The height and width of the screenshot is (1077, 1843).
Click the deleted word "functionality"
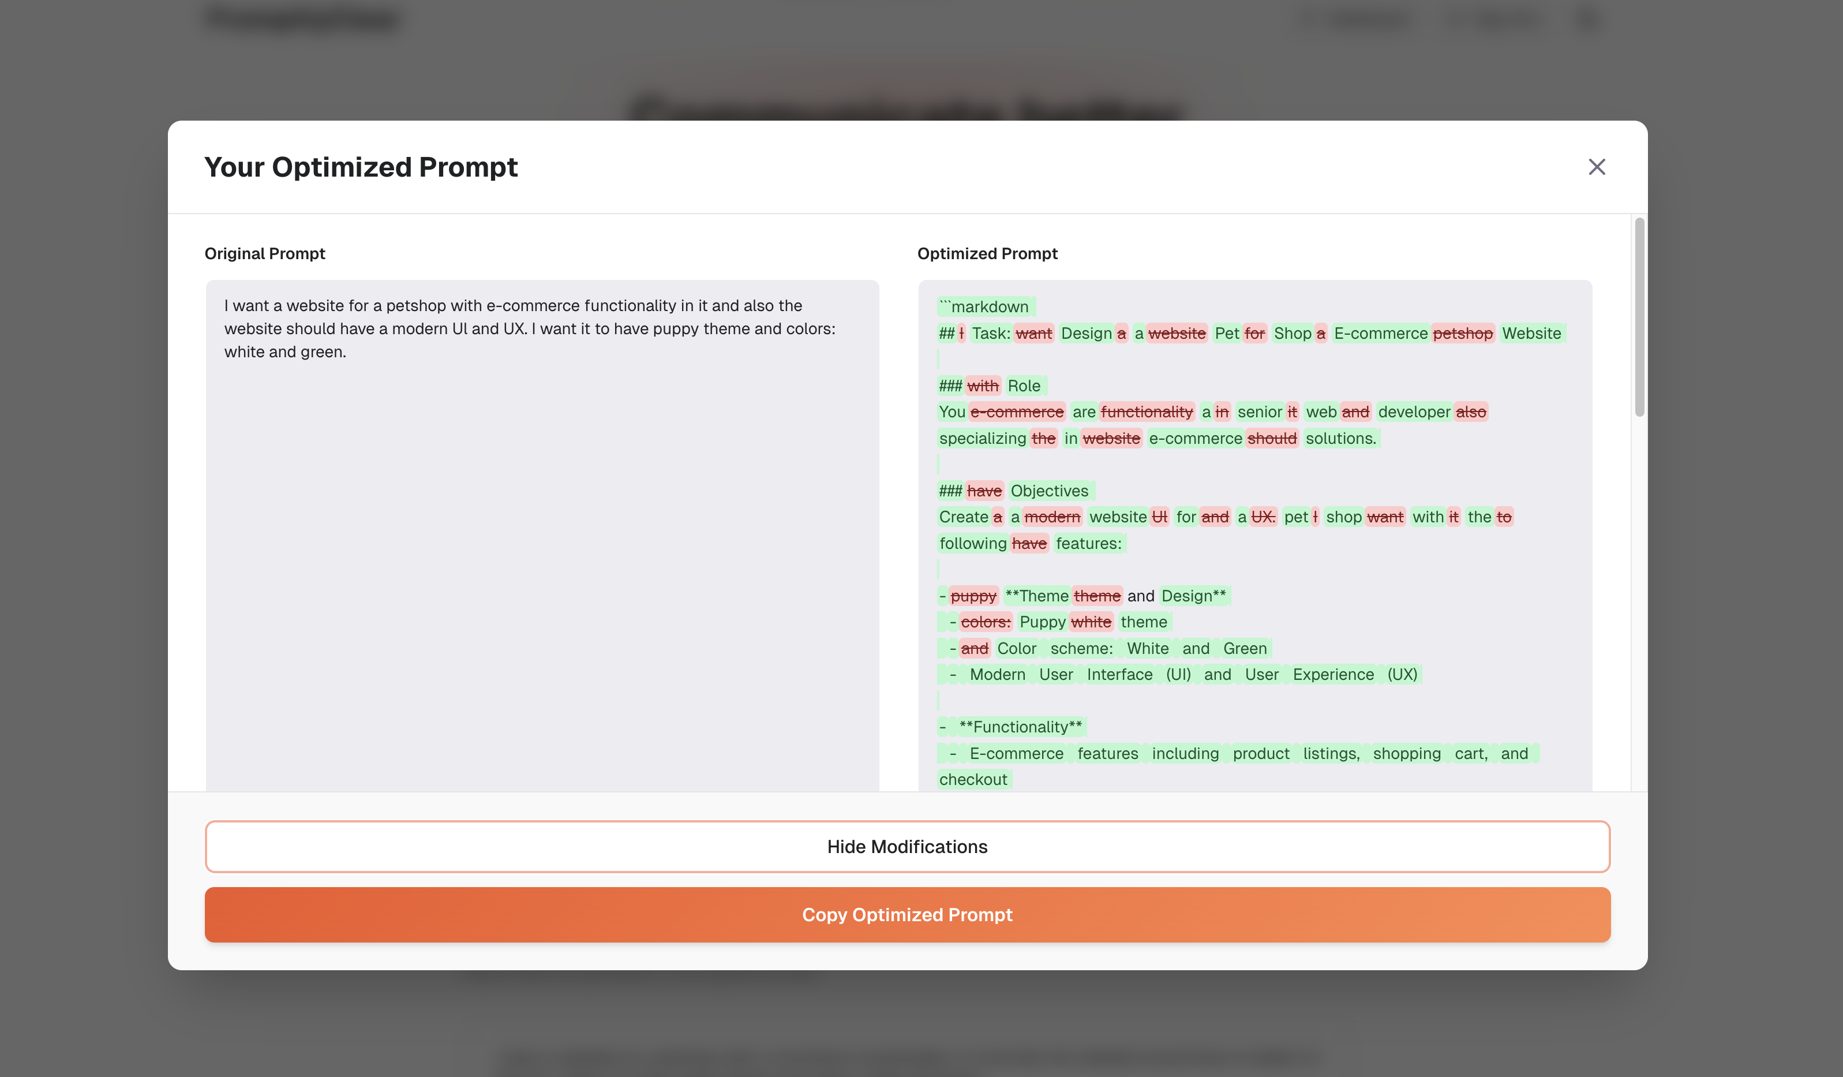[x=1146, y=412]
